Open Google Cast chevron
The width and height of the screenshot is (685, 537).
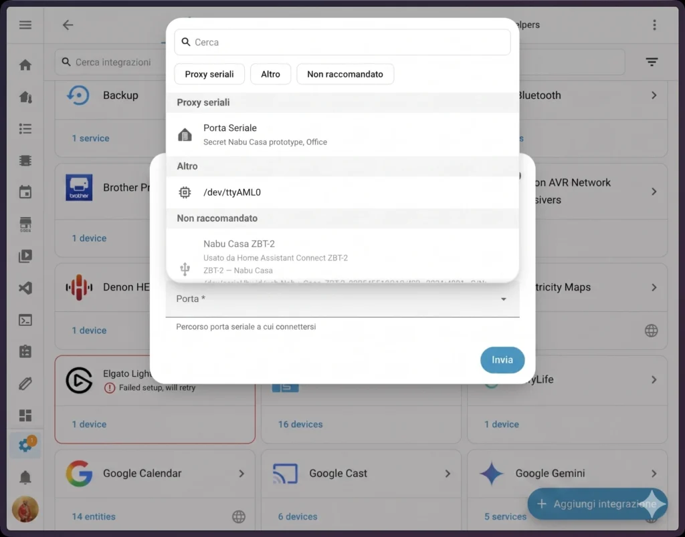[x=448, y=474]
